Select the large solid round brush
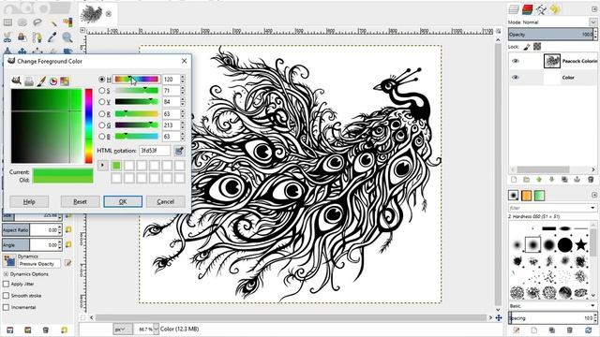The width and height of the screenshot is (600, 337). click(x=564, y=244)
